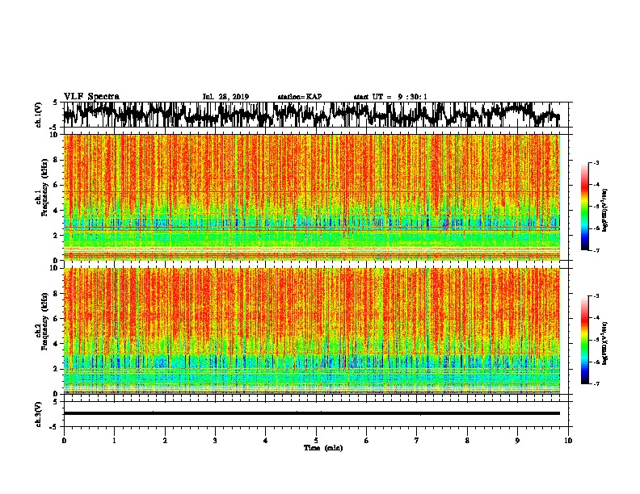Click the flat ch.3 voltage trace line
This screenshot has width=640, height=494.
point(311,413)
